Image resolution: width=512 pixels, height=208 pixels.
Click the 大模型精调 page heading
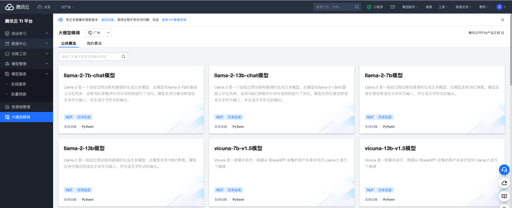tap(69, 33)
